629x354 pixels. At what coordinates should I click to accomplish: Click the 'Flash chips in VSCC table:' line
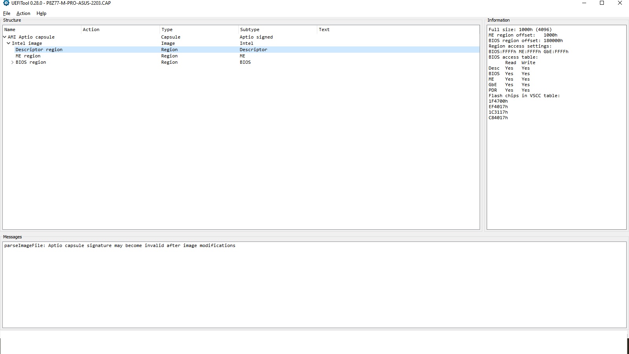[x=524, y=96]
